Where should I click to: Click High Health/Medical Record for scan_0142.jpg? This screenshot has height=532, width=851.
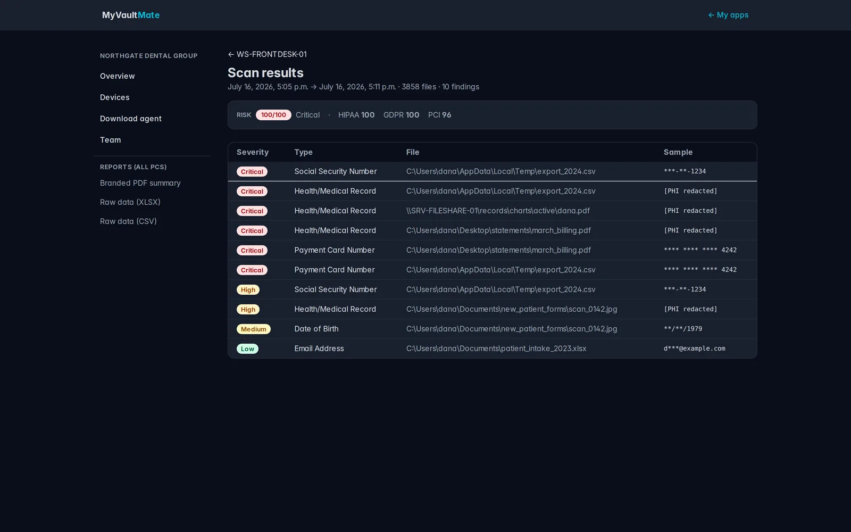pos(335,309)
